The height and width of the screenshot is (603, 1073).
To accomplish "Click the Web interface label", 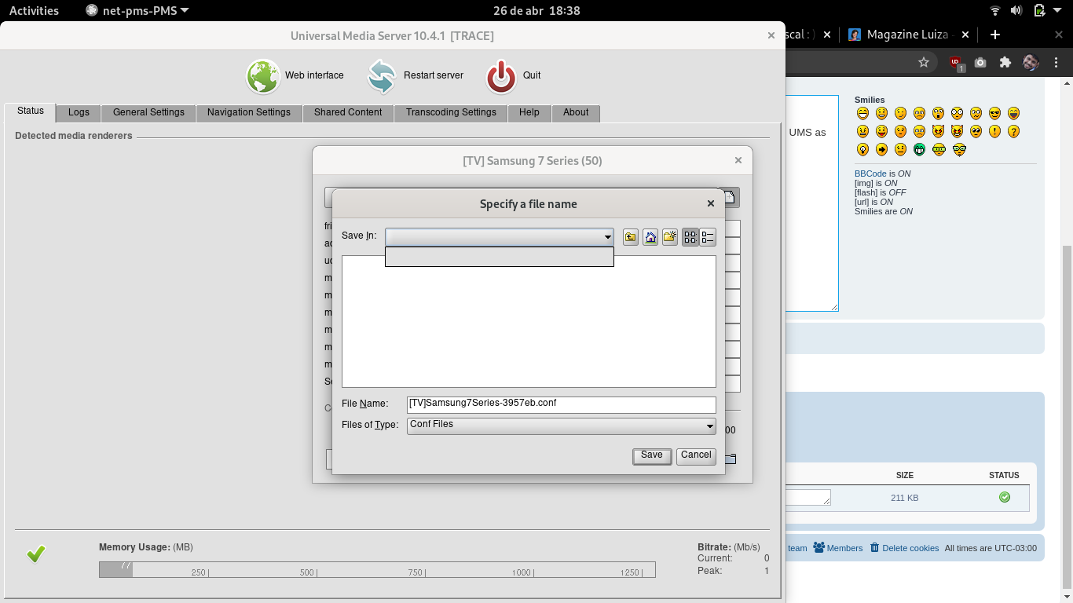I will [x=314, y=75].
